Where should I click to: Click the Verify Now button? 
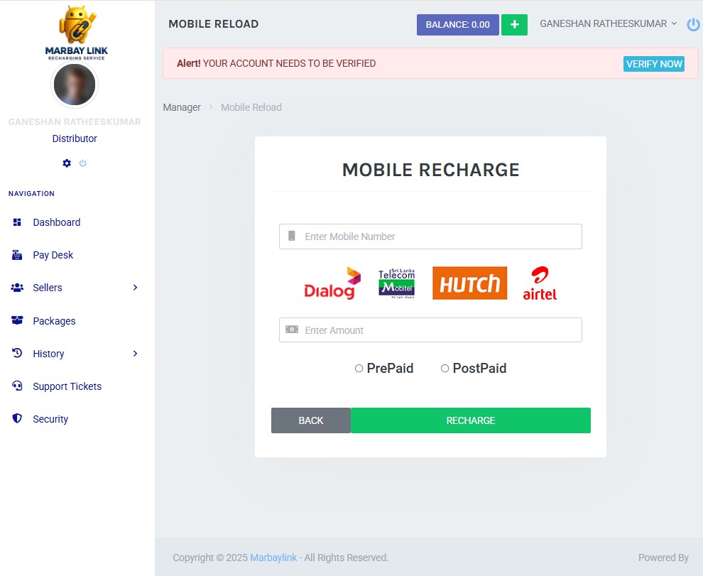click(653, 64)
